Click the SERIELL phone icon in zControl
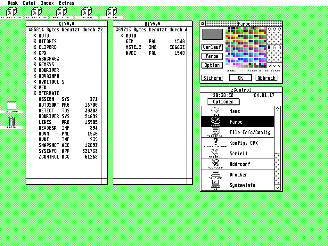This screenshot has height=246, width=328. click(x=216, y=153)
